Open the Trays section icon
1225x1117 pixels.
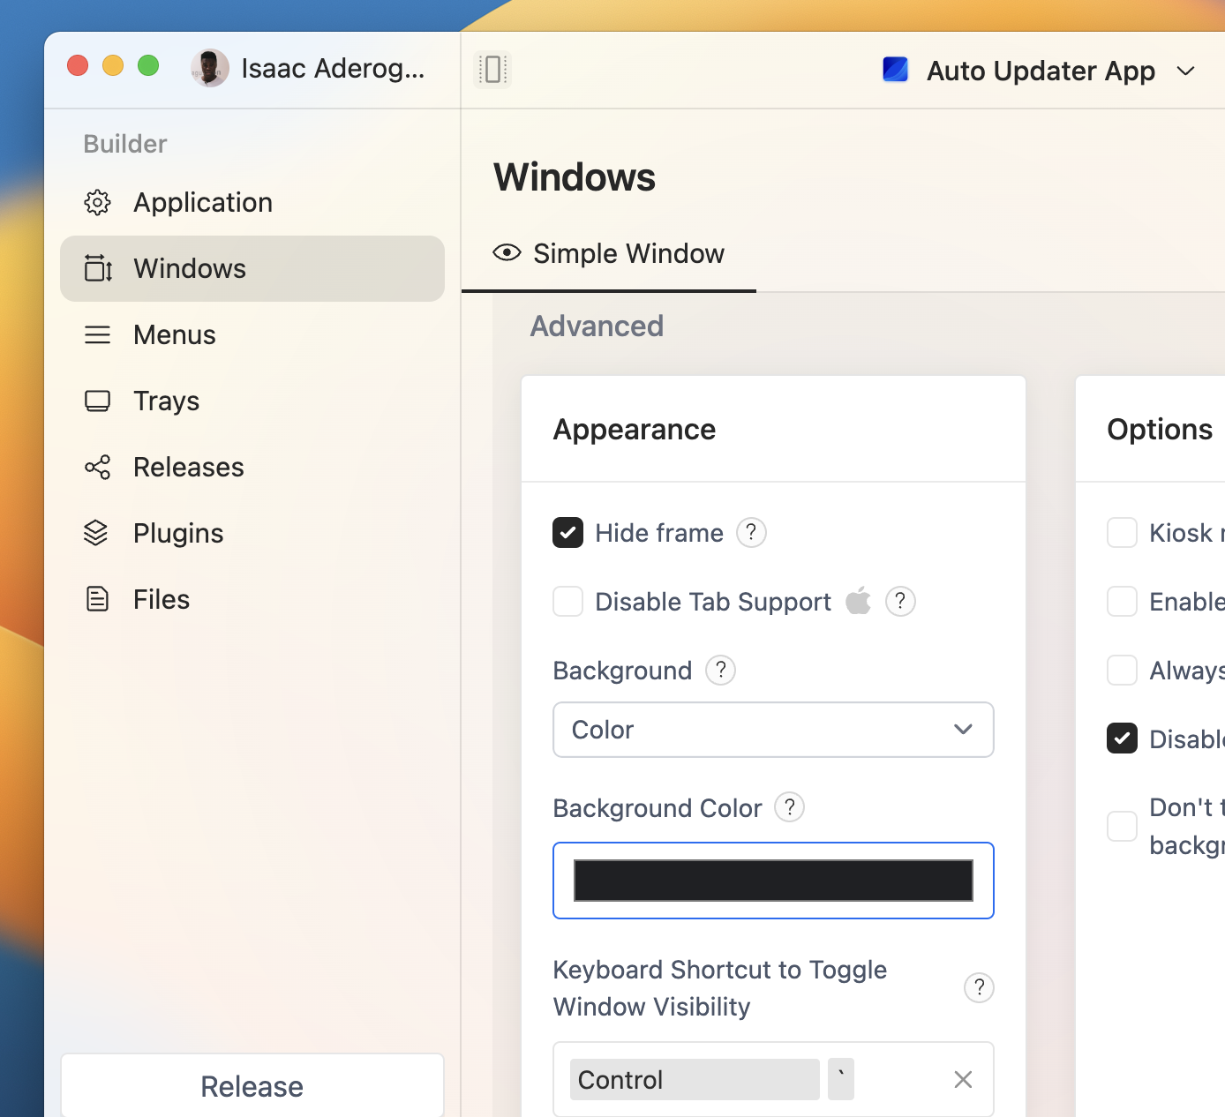(97, 401)
